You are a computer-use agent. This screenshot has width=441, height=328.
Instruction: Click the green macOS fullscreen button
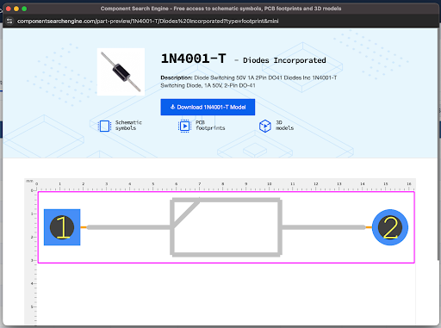point(24,9)
